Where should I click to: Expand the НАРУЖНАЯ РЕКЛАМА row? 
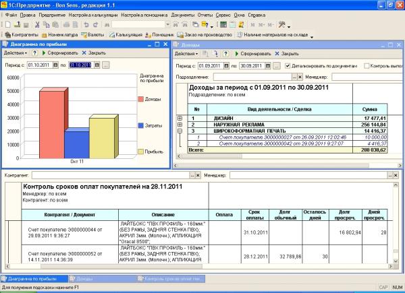coord(180,125)
